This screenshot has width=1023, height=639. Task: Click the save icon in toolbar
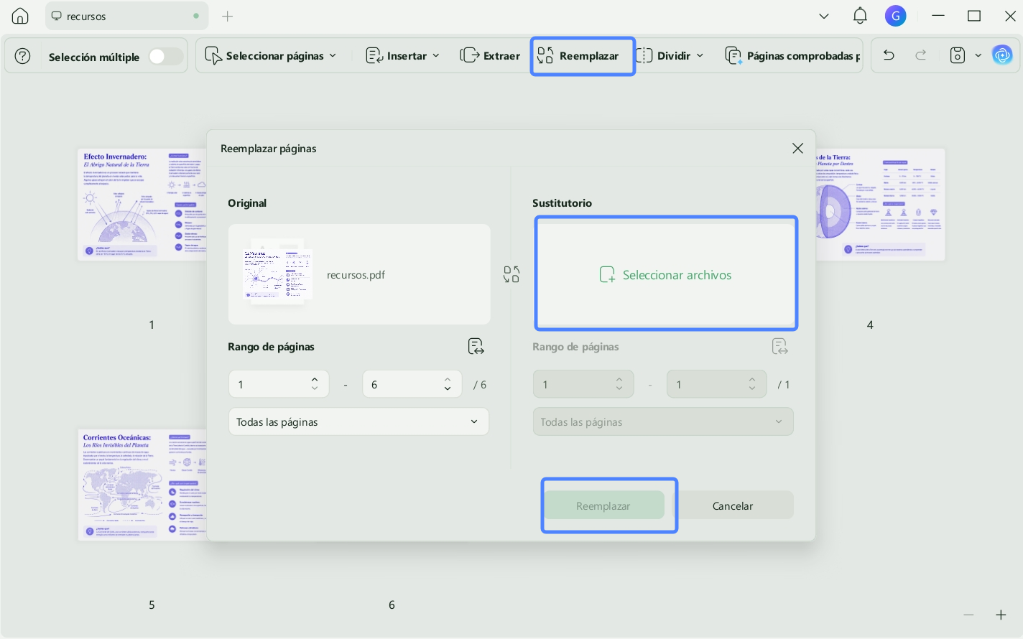click(x=957, y=55)
